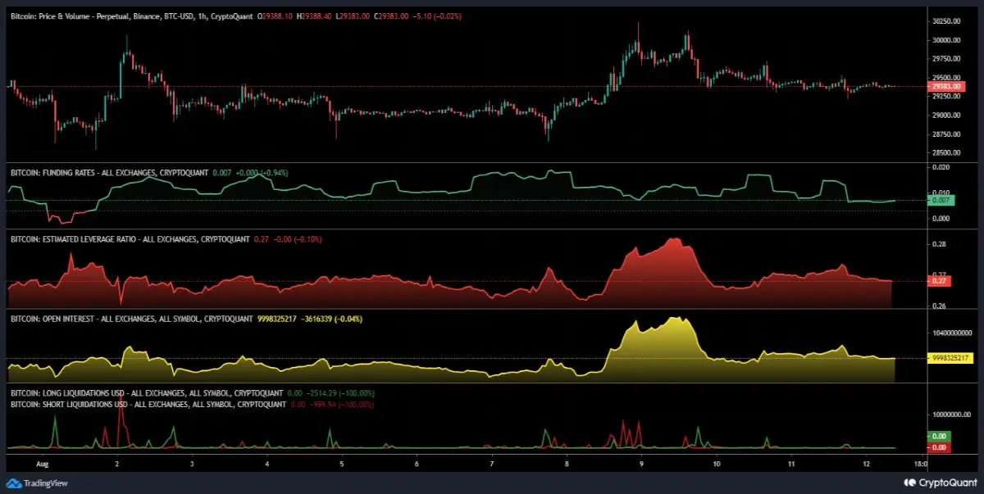Image resolution: width=984 pixels, height=494 pixels.
Task: Click the 0.000 funding rate axis label
Action: coord(941,218)
